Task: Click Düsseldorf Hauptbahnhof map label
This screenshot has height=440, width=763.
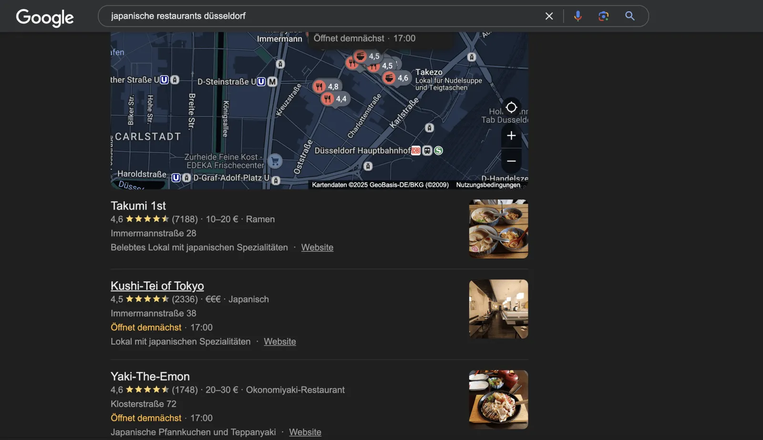Action: tap(362, 151)
